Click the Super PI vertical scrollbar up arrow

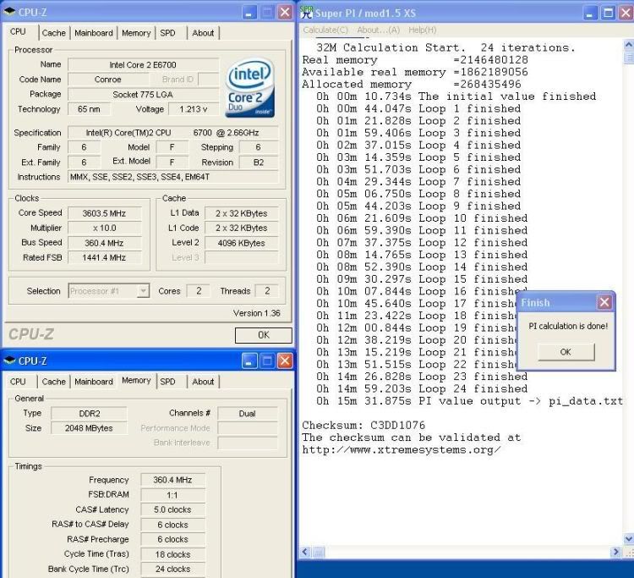click(x=629, y=45)
